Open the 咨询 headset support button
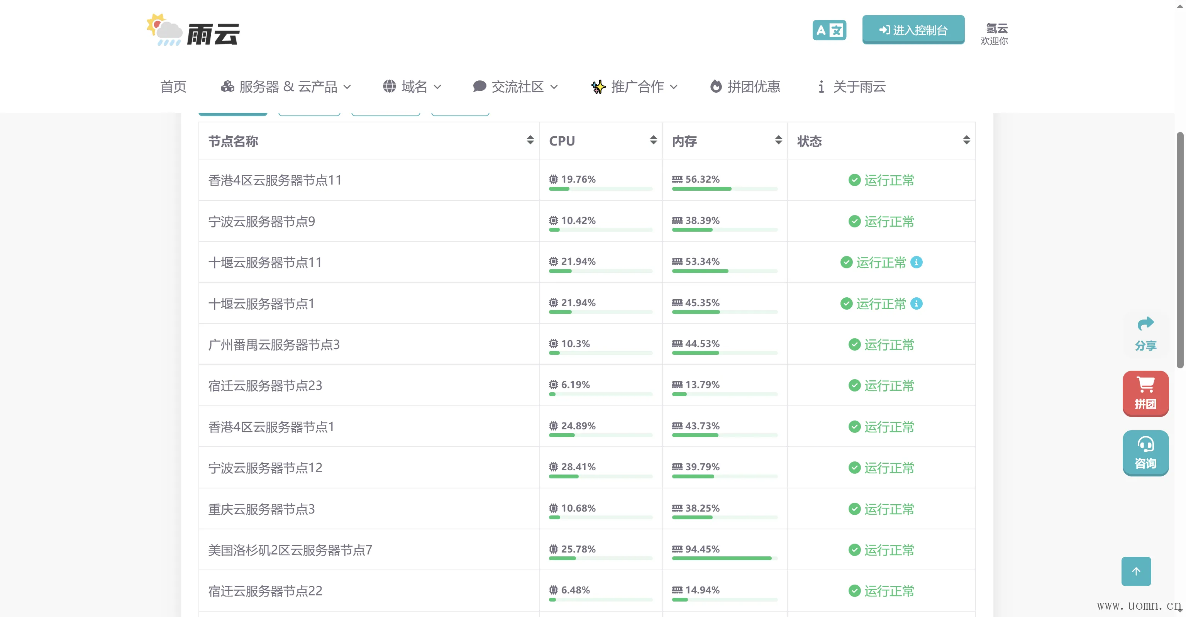The height and width of the screenshot is (617, 1186). pos(1145,452)
